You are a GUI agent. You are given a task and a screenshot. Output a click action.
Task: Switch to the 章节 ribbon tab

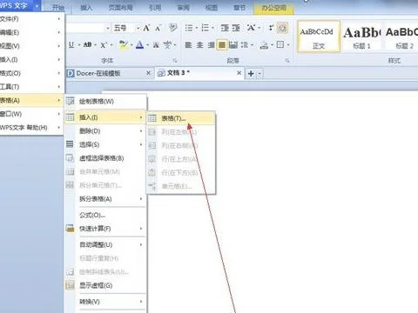(x=239, y=8)
